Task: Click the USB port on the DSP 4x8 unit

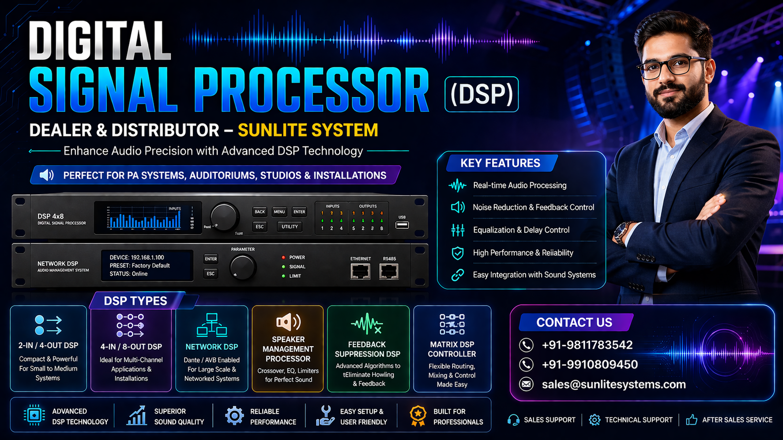Action: tap(402, 225)
